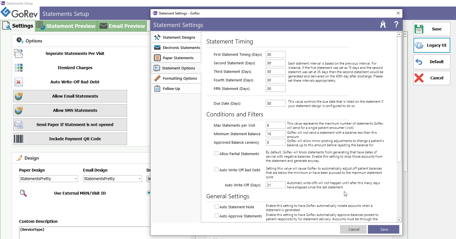Screen dimensions: 456x239
Task: Click the First Statement Timing days field
Action: [276, 54]
